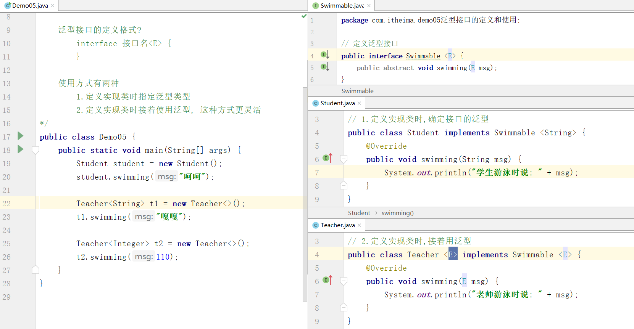Click Swimmable <String> in Student.java declaration
This screenshot has height=329, width=634.
[535, 133]
